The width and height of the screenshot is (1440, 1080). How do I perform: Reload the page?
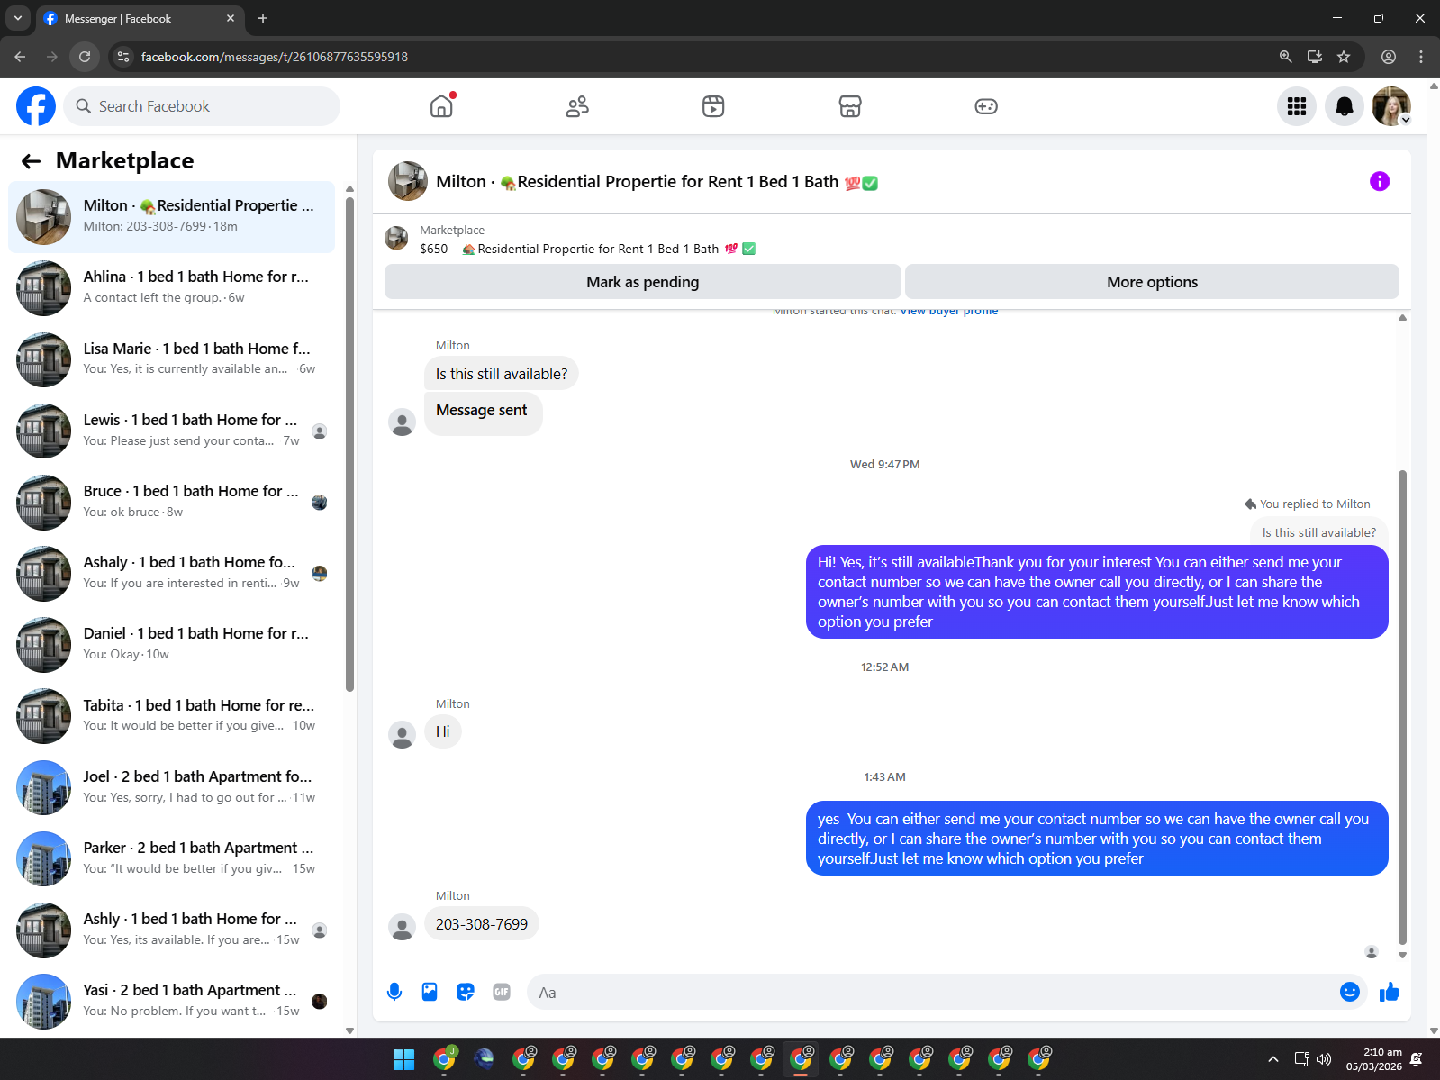click(85, 57)
